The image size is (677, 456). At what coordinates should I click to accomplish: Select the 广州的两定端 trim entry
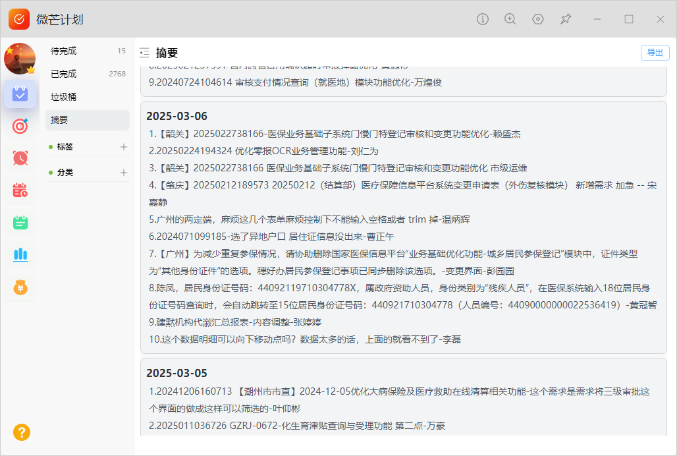click(309, 219)
